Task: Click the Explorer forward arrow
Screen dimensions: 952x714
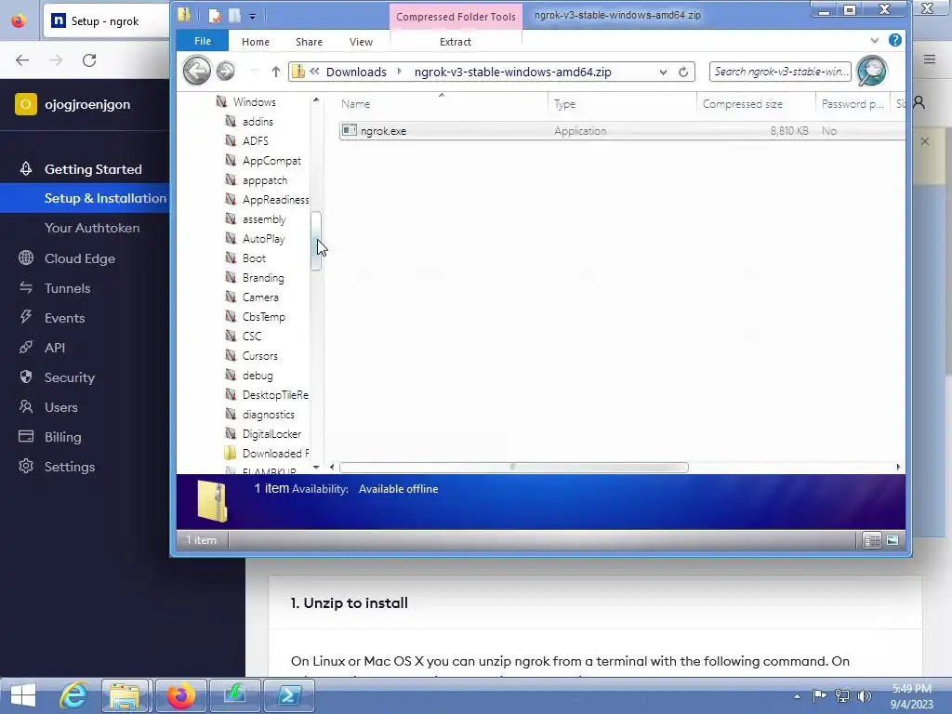Action: 225,71
